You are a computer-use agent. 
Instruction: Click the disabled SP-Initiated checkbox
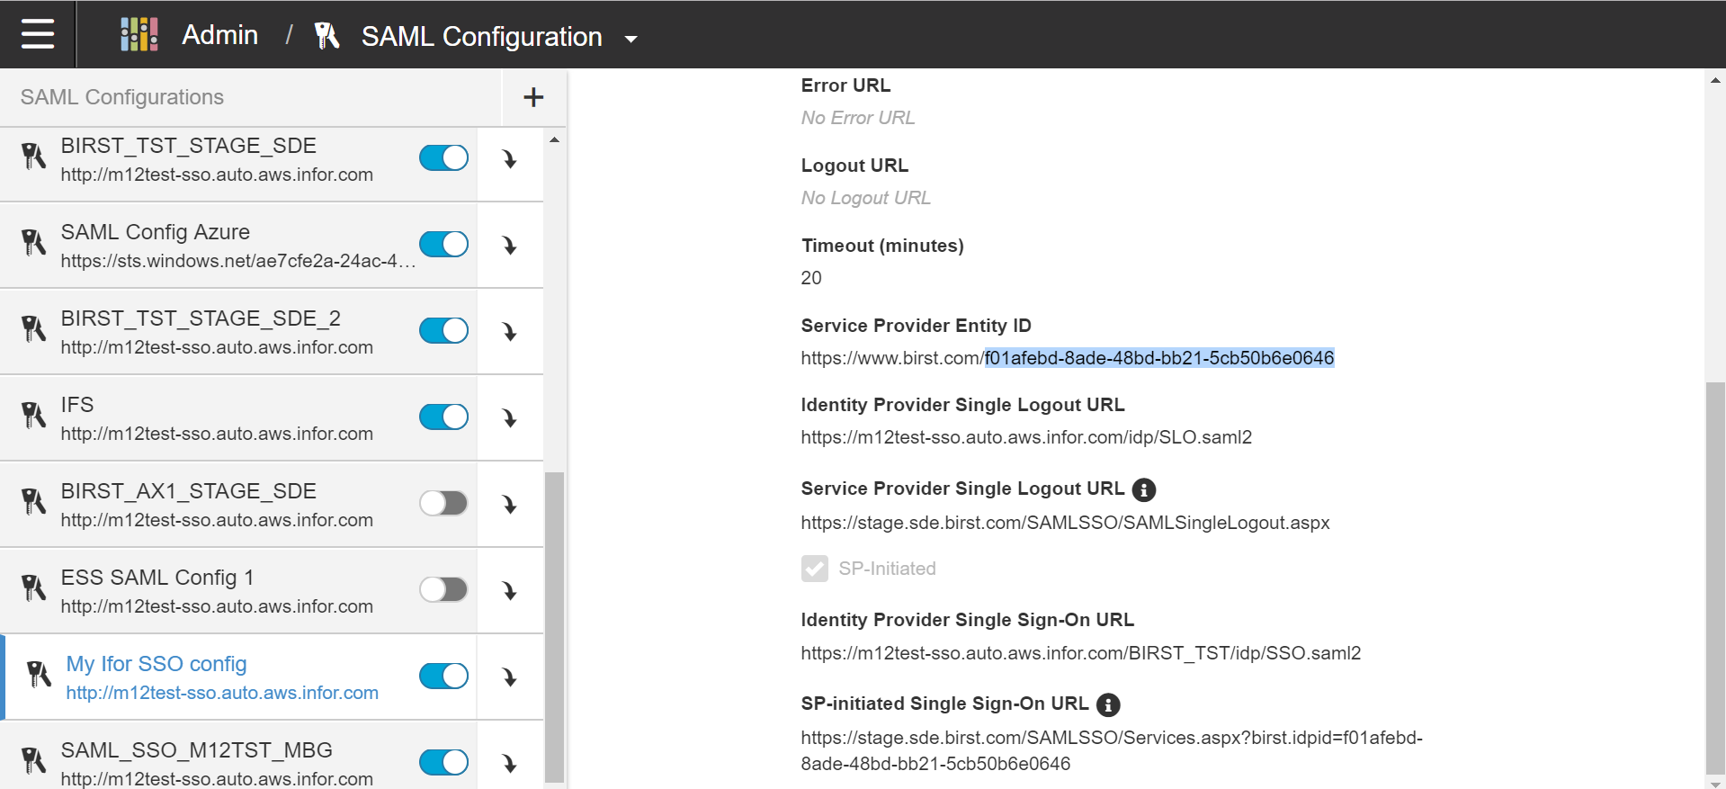tap(815, 569)
